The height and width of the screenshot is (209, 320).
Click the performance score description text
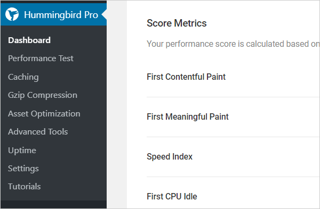[233, 44]
